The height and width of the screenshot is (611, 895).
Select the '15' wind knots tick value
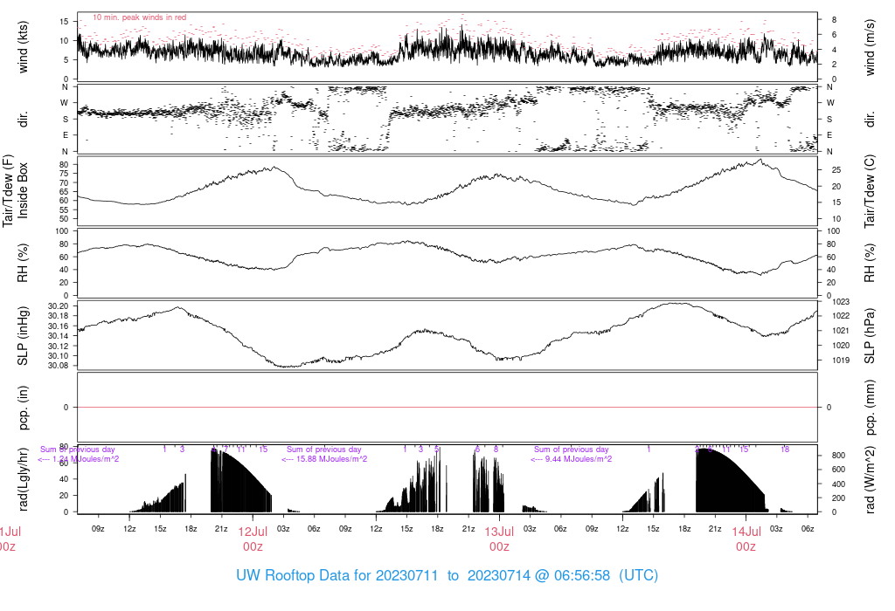64,22
